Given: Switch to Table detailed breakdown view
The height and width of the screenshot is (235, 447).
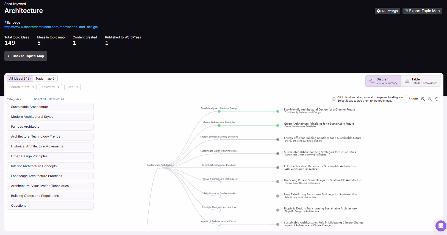Looking at the screenshot, I should click(x=421, y=81).
